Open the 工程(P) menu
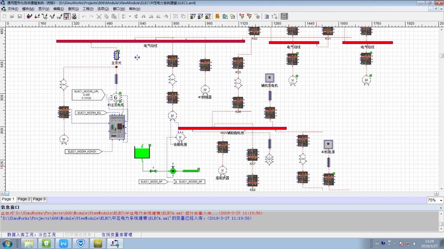This screenshot has height=249, width=444. [x=88, y=8]
